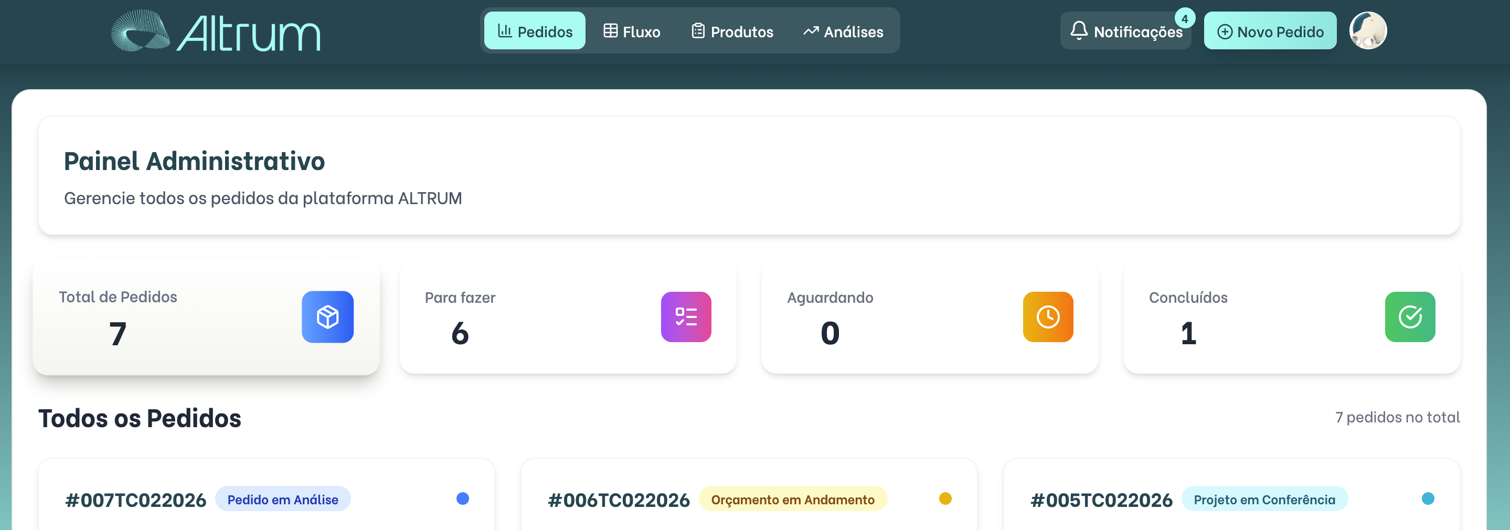Click the blue status dot on order #007TC022026
Viewport: 1510px width, 530px height.
point(462,499)
